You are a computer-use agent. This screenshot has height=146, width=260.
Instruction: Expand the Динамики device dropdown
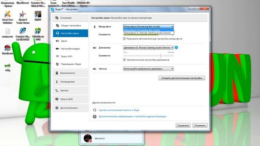[148, 48]
